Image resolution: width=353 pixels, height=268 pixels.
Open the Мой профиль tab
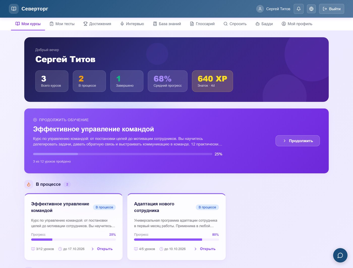[x=297, y=24]
